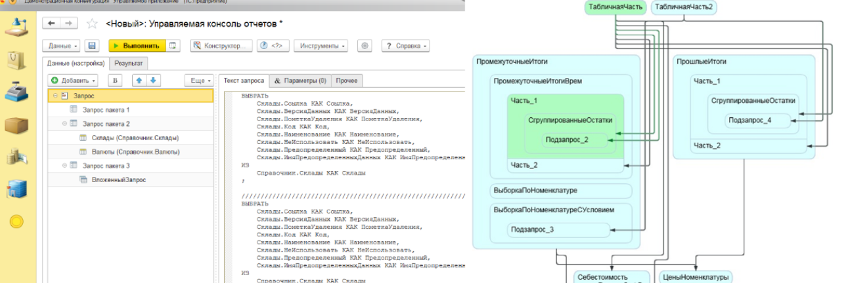Open the Инструменты dropdown menu
The height and width of the screenshot is (283, 848).
coord(322,46)
